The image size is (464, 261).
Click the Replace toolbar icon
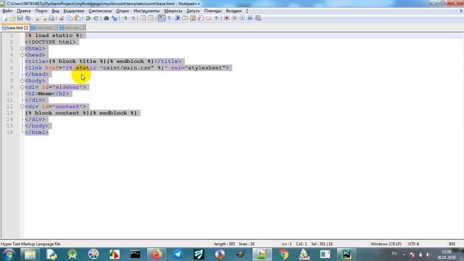[115, 18]
